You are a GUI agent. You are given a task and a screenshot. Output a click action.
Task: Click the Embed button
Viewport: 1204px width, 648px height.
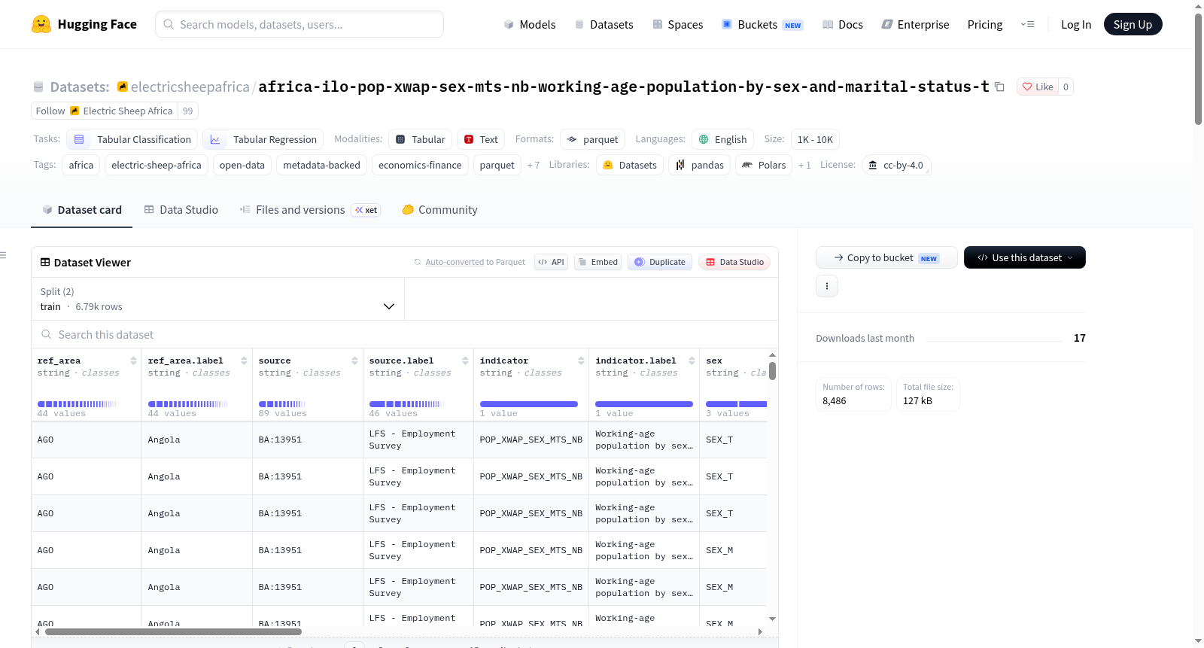click(x=597, y=262)
